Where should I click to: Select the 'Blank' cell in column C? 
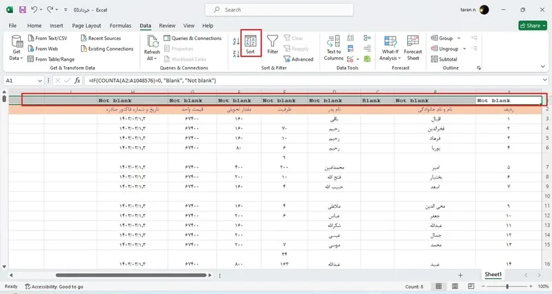[377, 100]
